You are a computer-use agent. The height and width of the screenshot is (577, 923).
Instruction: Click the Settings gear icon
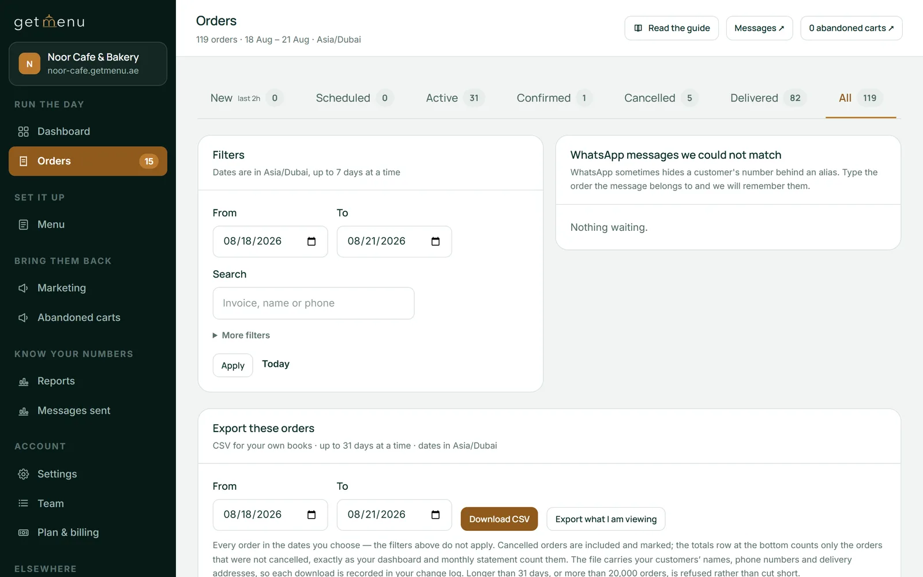[23, 474]
